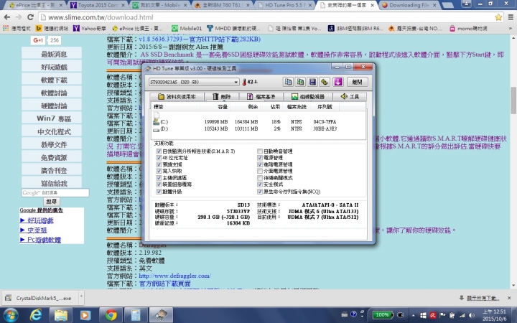Reload the page with the refresh icon
Viewport: 517px width, 323px height.
(30, 17)
